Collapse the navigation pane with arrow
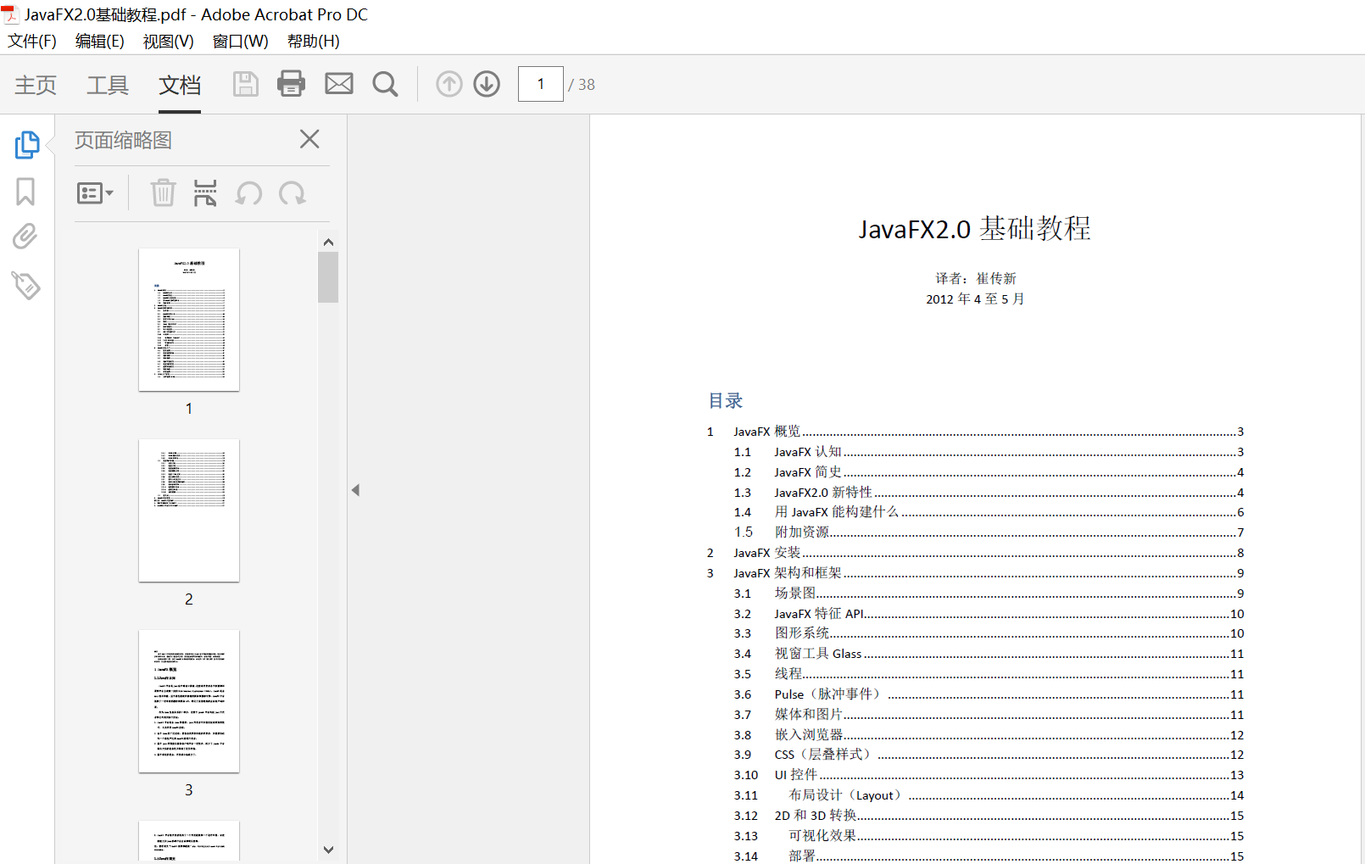The image size is (1365, 864). click(356, 490)
